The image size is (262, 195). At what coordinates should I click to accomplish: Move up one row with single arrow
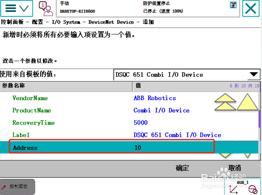[x=247, y=102]
